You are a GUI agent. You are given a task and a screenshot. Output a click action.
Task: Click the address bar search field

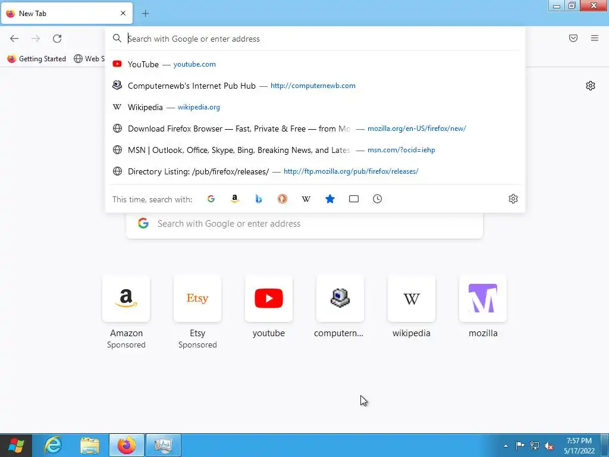click(315, 39)
